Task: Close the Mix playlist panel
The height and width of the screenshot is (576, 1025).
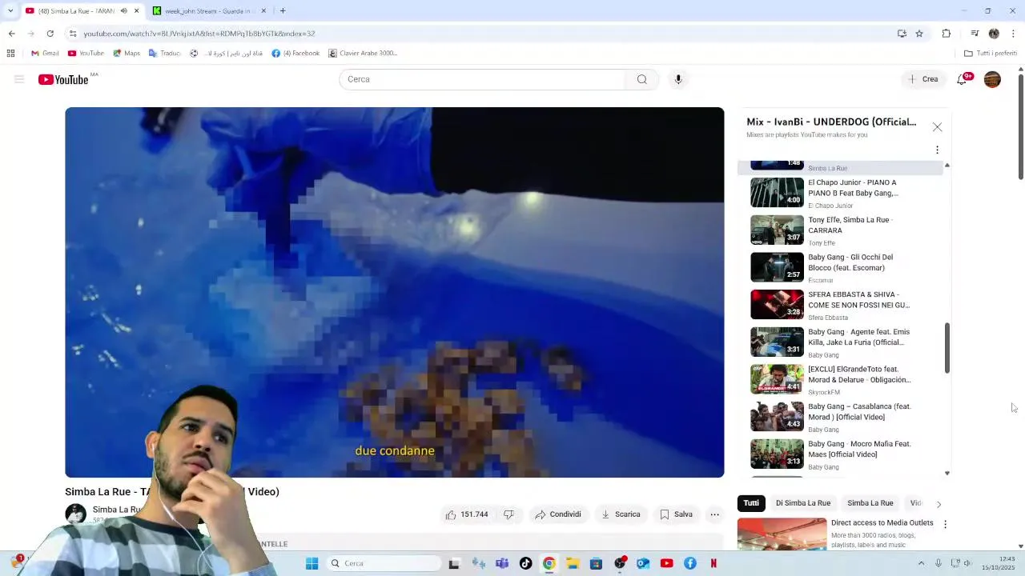Action: click(x=937, y=127)
